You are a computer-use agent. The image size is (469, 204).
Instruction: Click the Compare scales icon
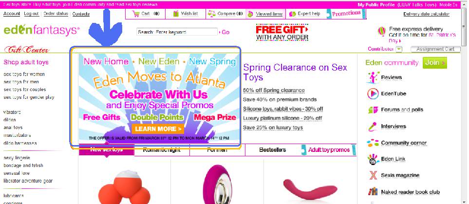(x=212, y=14)
